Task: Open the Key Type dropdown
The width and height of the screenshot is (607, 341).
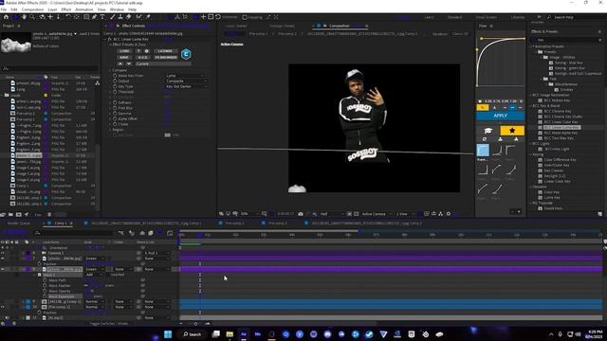Action: (186, 86)
